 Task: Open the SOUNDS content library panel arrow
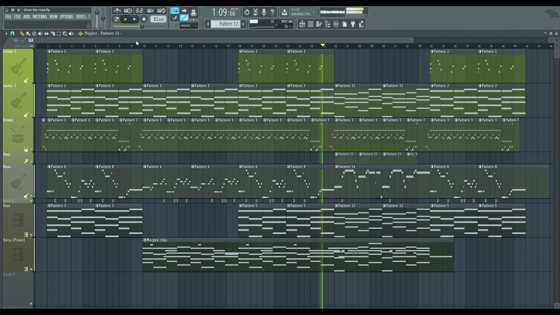[314, 12]
